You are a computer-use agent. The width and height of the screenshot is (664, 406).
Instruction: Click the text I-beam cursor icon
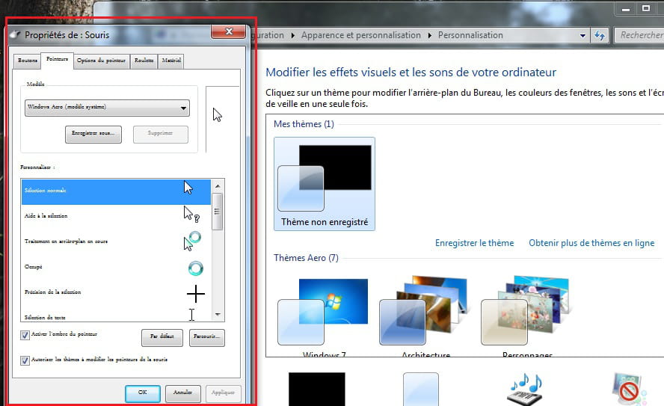point(191,315)
